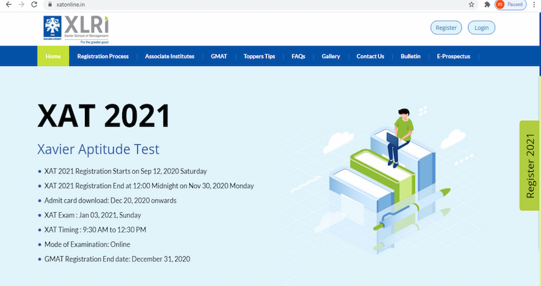Screen dimensions: 541x286
Task: Click the XLRI logo
Action: (x=76, y=29)
